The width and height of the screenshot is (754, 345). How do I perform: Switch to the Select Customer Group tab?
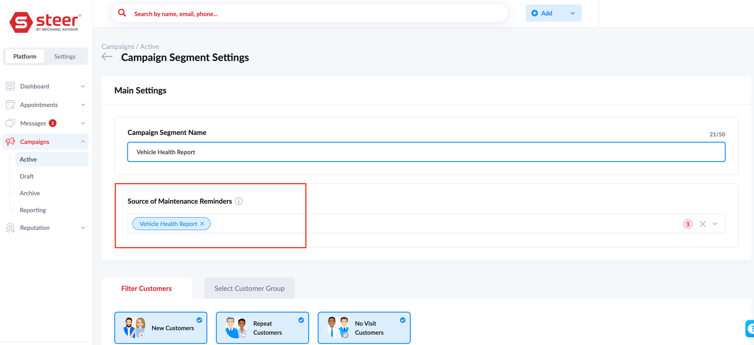coord(250,288)
